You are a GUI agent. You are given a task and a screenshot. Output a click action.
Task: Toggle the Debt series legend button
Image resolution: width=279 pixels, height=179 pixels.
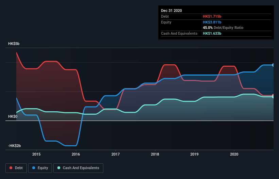click(16, 168)
